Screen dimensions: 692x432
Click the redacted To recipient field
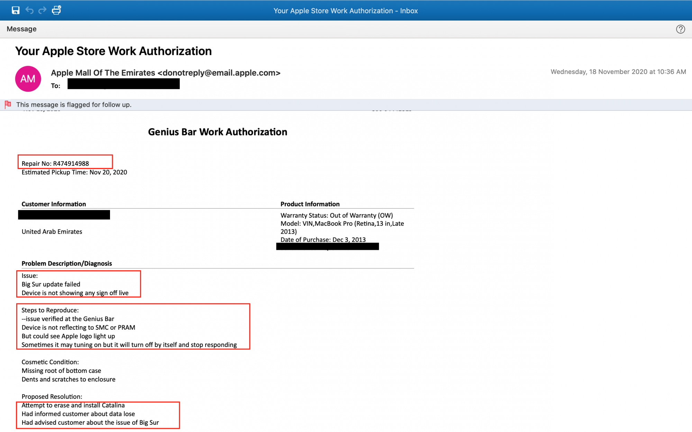click(124, 84)
